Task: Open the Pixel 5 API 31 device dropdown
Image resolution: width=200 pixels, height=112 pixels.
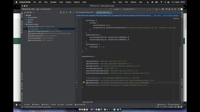Action: 129,9
